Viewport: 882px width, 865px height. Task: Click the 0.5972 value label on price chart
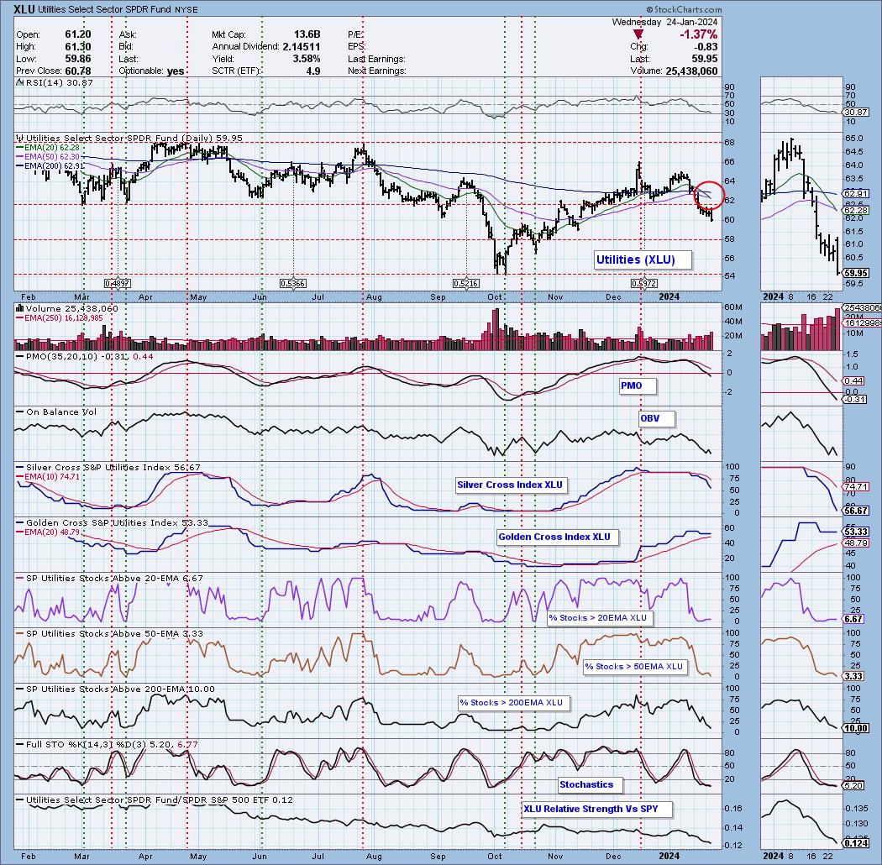(644, 284)
